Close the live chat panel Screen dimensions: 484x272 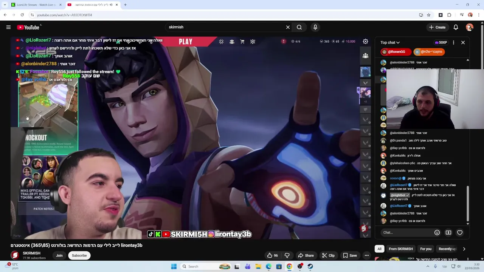(463, 43)
